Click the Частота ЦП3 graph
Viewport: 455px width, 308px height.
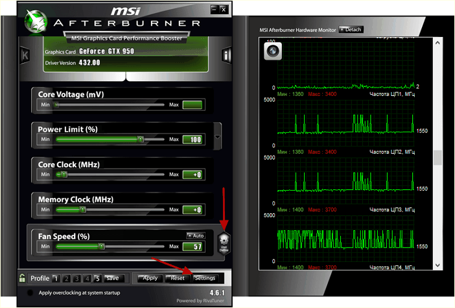[345, 239]
